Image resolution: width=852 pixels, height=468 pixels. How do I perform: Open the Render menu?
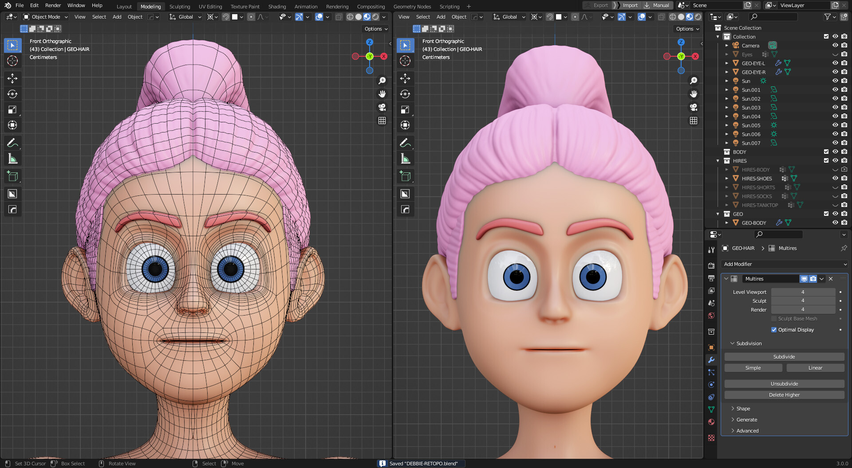53,5
